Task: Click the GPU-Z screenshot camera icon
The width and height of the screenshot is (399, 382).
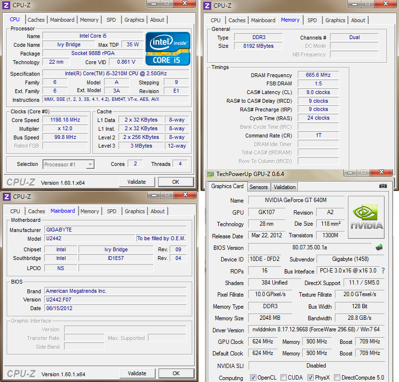Action: coord(383,186)
